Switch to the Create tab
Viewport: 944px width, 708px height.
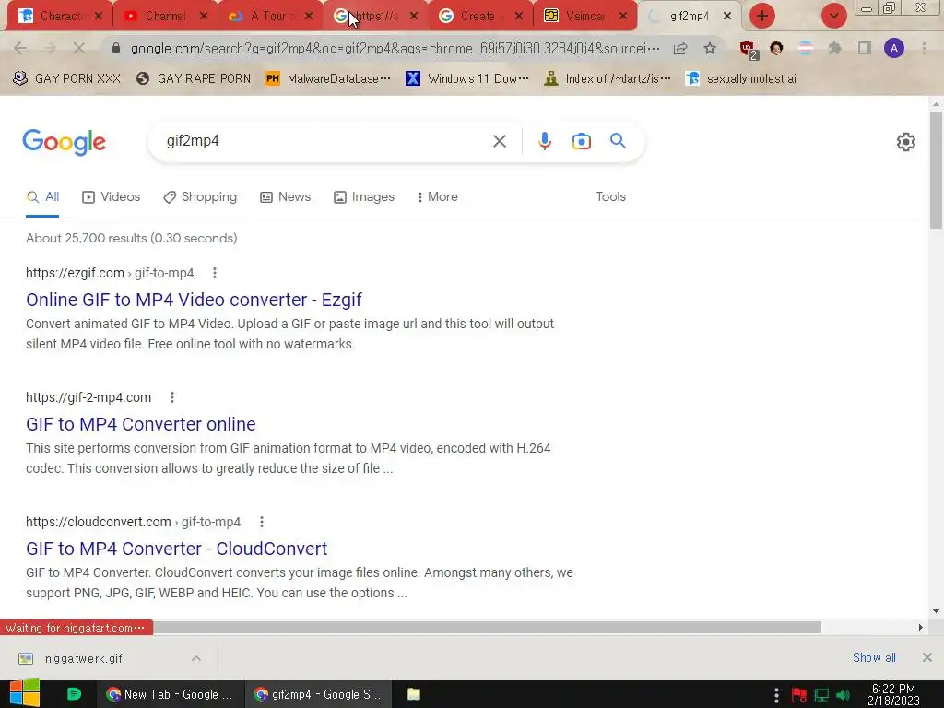tap(479, 17)
